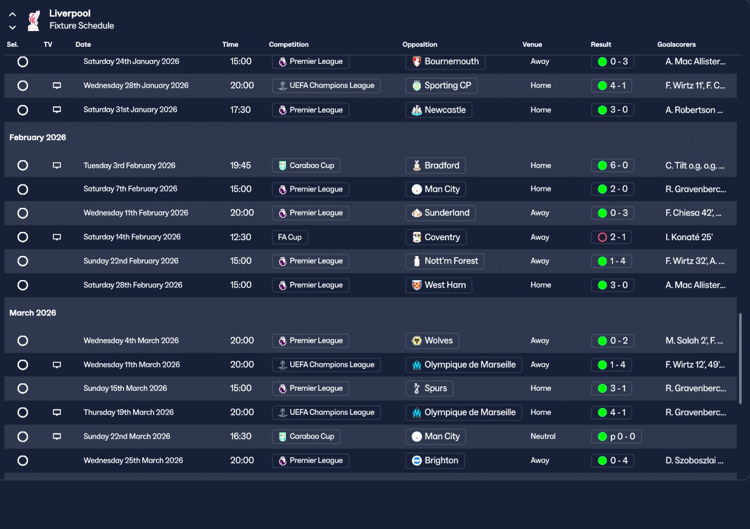
Task: Click the "March 2026" month heading
Action: coord(33,313)
